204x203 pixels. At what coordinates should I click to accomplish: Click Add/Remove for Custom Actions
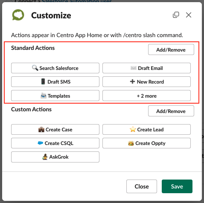171,111
